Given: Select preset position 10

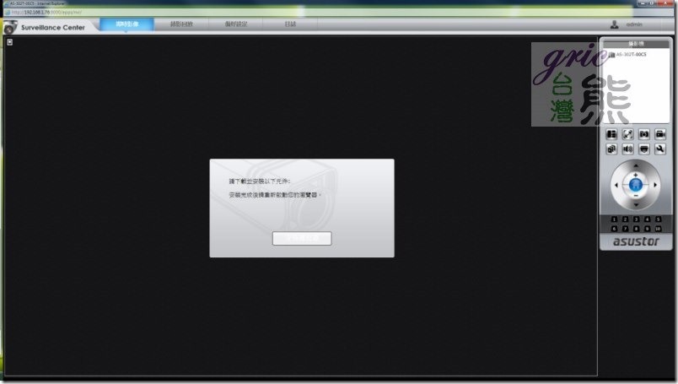Looking at the screenshot, I should (658, 229).
